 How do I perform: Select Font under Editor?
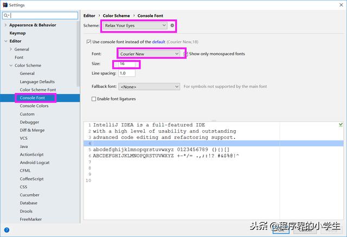[19, 57]
